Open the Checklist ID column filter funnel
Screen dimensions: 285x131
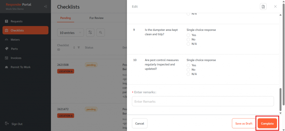78,48
